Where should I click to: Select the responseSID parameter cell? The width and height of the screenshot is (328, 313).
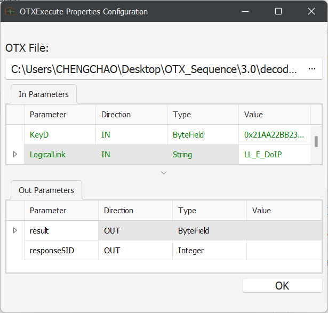[x=61, y=250]
